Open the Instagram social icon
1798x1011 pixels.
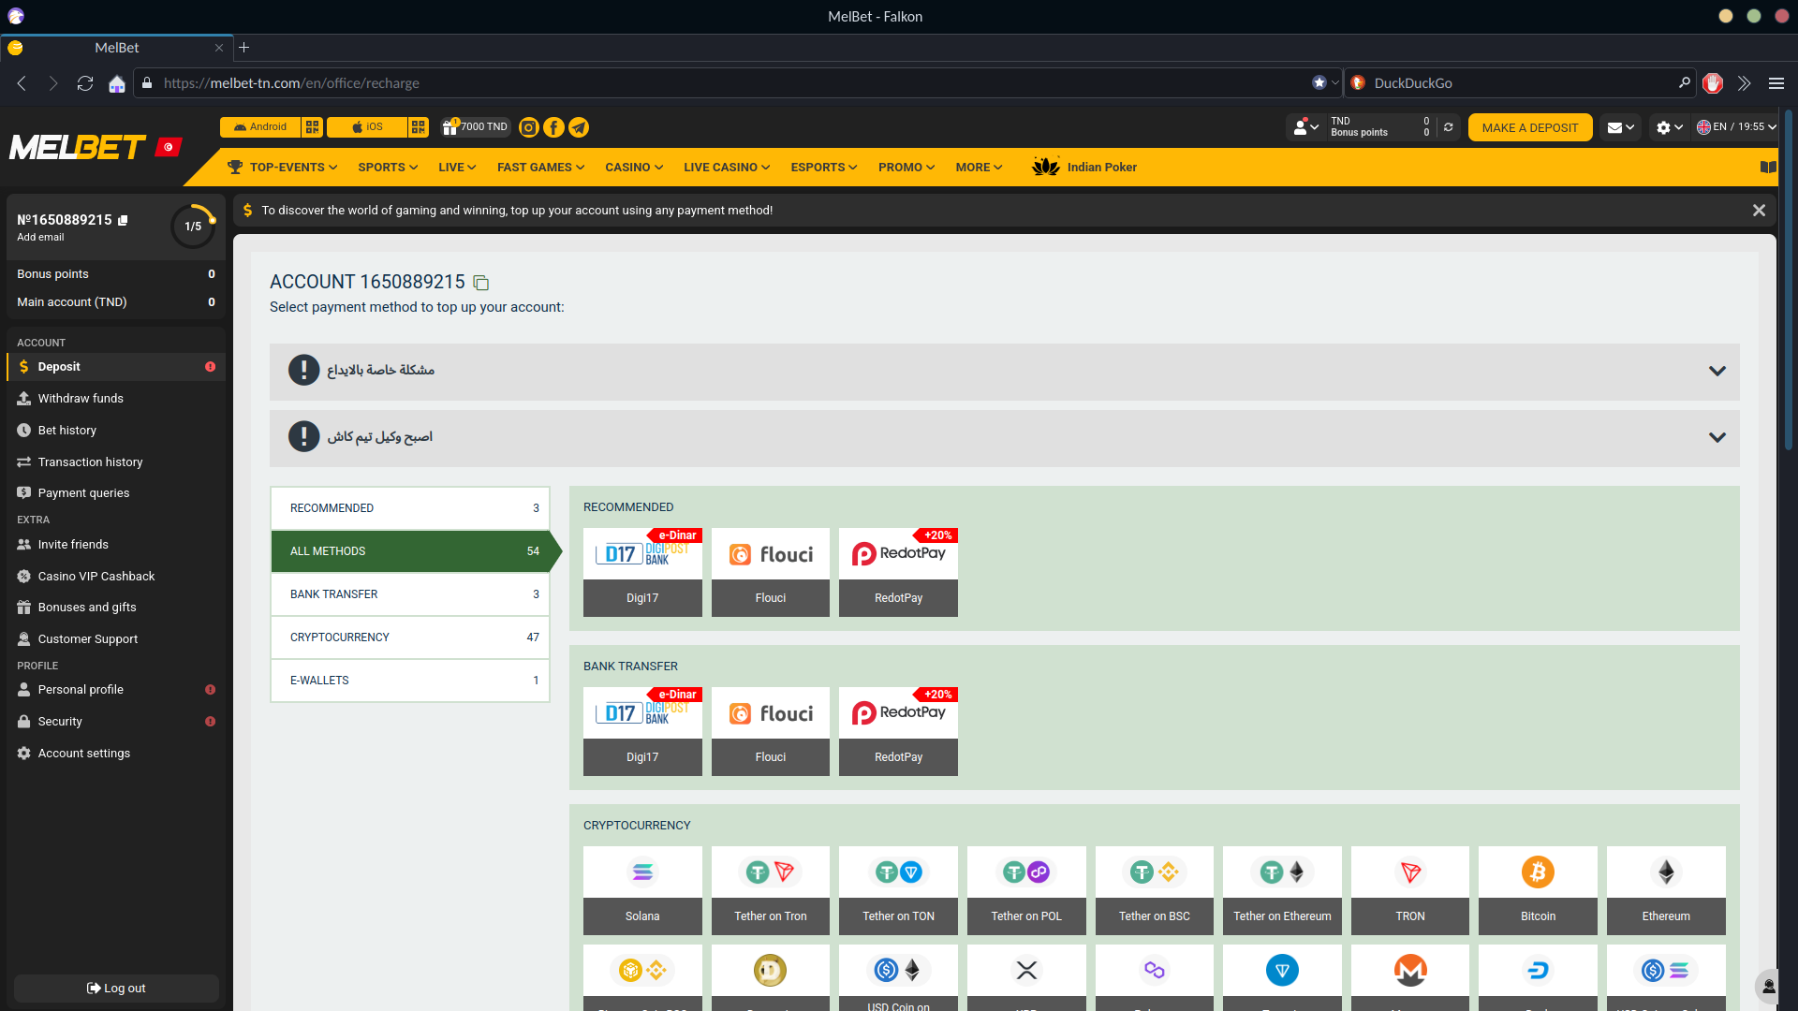pyautogui.click(x=529, y=127)
